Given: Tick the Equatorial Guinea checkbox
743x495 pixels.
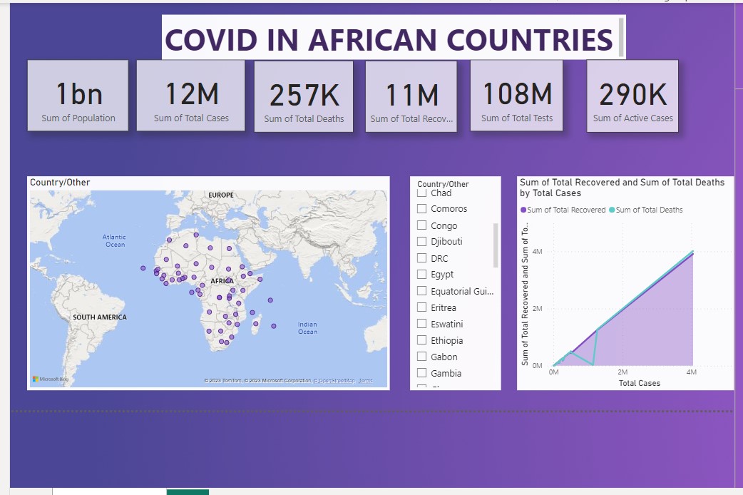Looking at the screenshot, I should (421, 291).
